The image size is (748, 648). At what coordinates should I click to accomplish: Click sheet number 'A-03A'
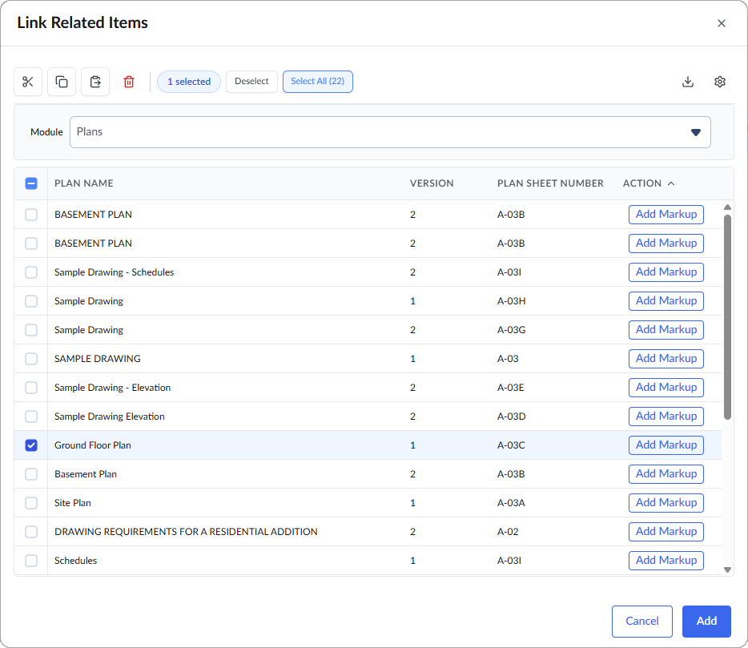point(511,503)
